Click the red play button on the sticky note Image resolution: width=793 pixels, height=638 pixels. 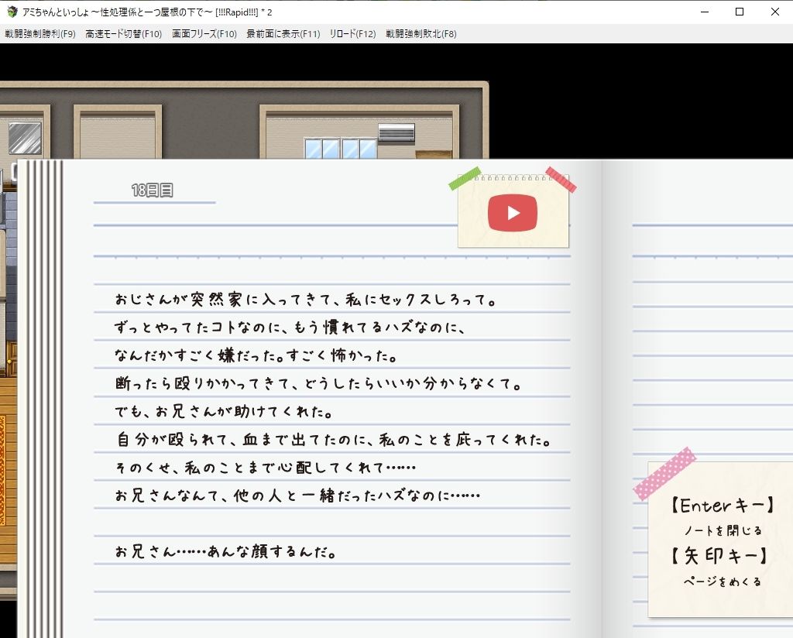513,213
